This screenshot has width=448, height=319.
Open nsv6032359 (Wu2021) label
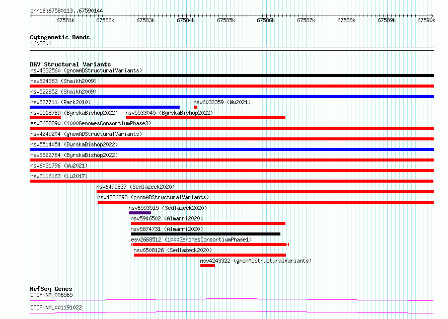click(x=222, y=102)
